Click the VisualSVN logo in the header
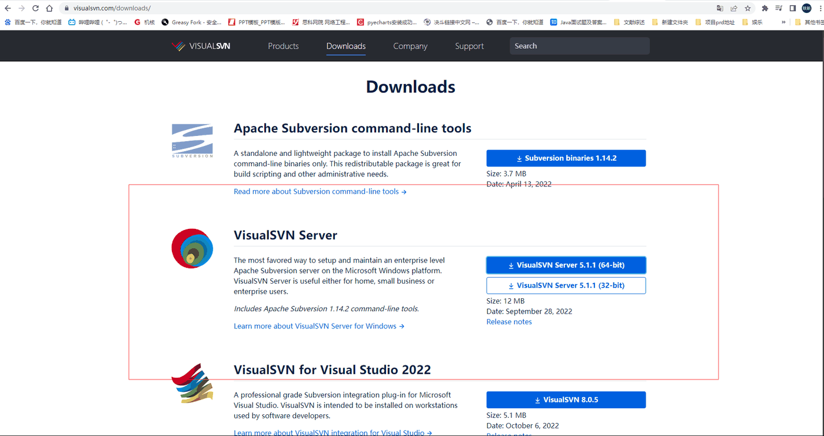 click(200, 46)
